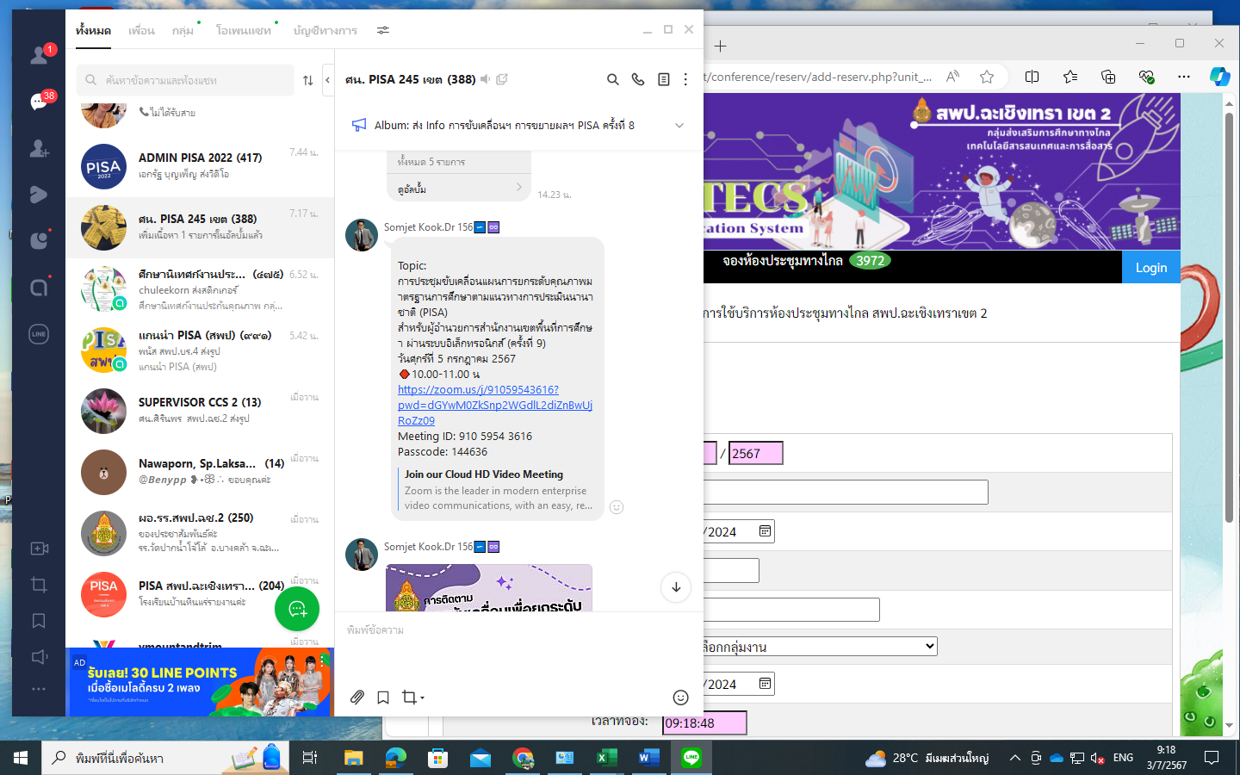Click the 2567 year field on webpage
1240x775 pixels.
click(x=755, y=454)
